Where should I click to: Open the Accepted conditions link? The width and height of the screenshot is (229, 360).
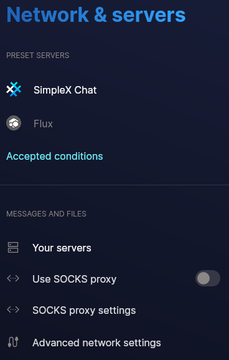point(55,157)
